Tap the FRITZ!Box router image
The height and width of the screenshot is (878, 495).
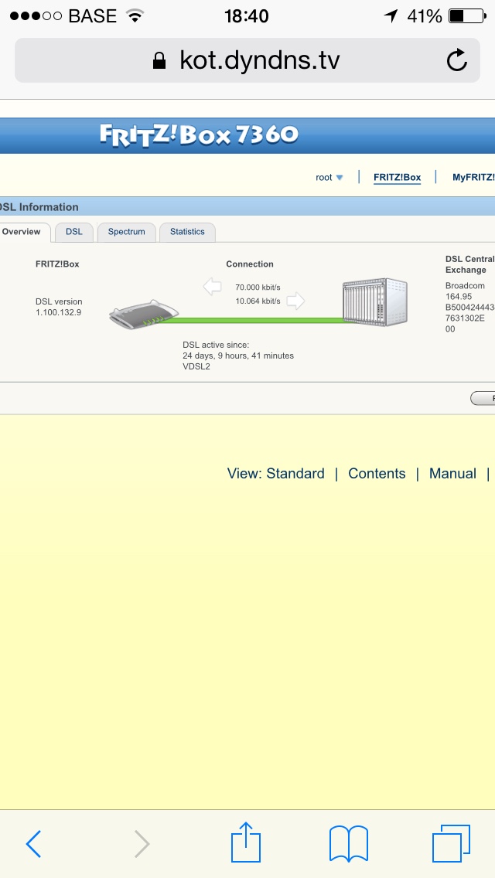(145, 315)
